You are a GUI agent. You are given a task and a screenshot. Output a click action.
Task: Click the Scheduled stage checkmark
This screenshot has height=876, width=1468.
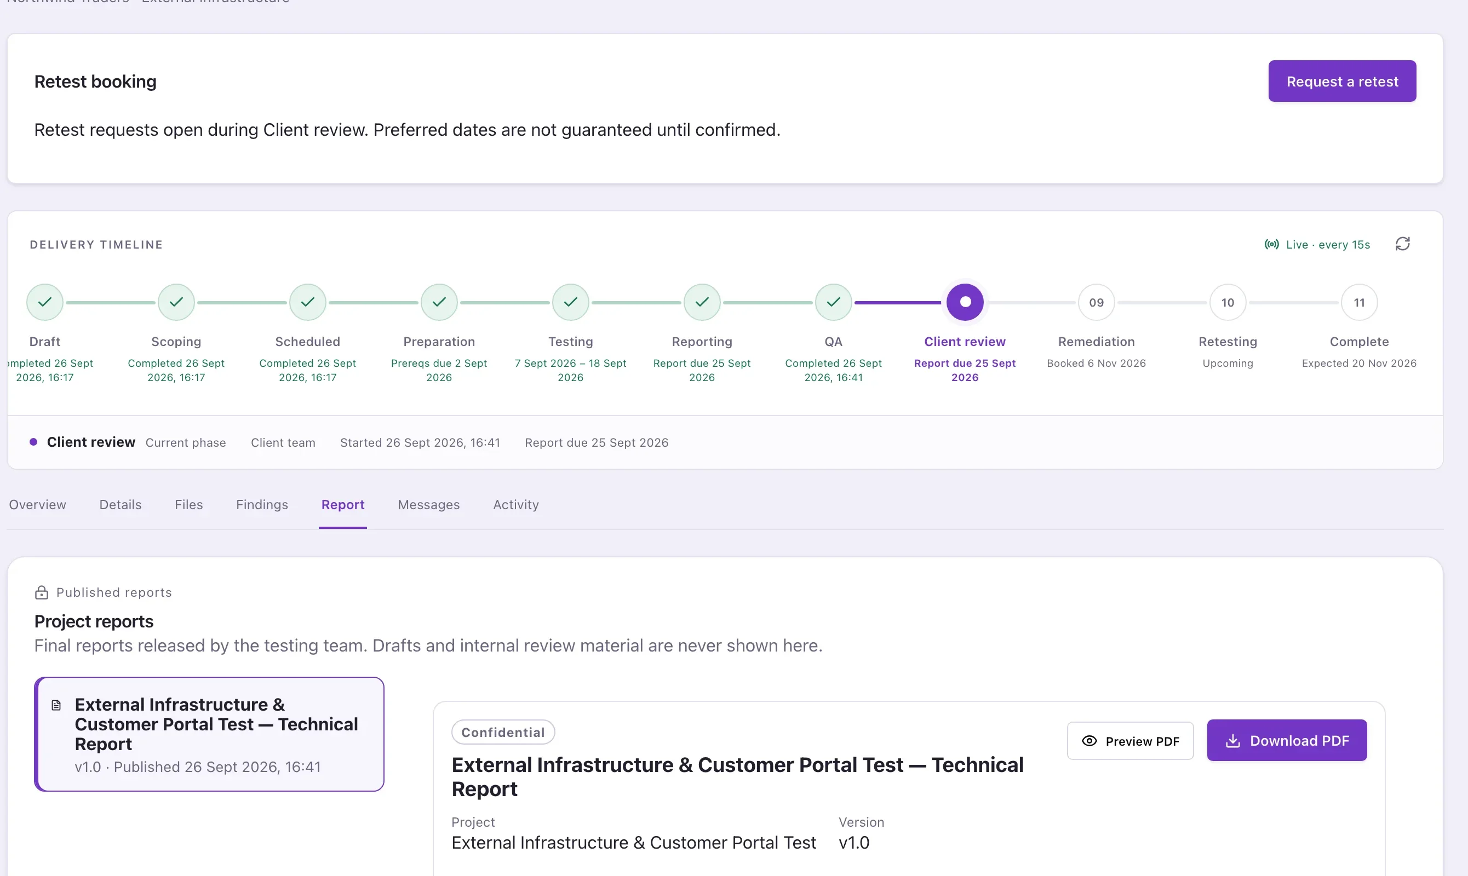(308, 302)
